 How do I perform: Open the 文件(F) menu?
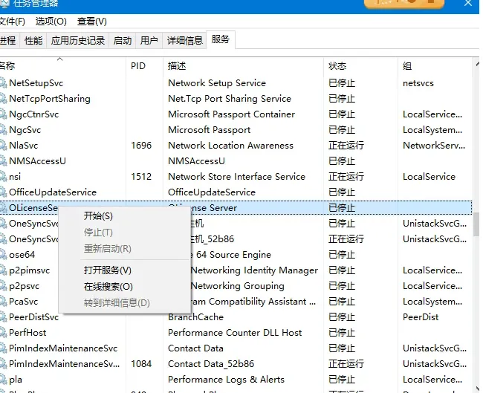click(x=13, y=22)
